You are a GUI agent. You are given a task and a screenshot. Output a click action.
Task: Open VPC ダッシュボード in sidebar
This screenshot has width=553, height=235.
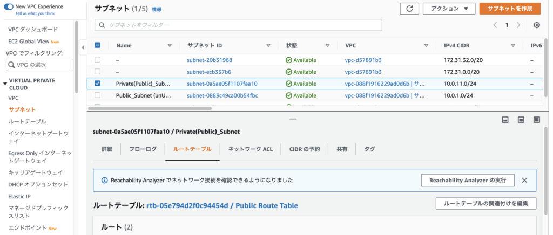pos(33,29)
